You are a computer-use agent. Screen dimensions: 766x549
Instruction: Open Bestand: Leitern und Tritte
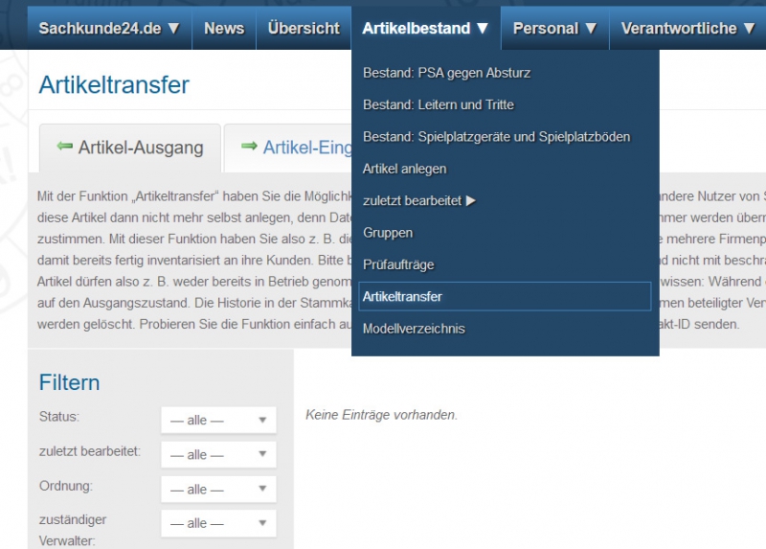(x=438, y=104)
